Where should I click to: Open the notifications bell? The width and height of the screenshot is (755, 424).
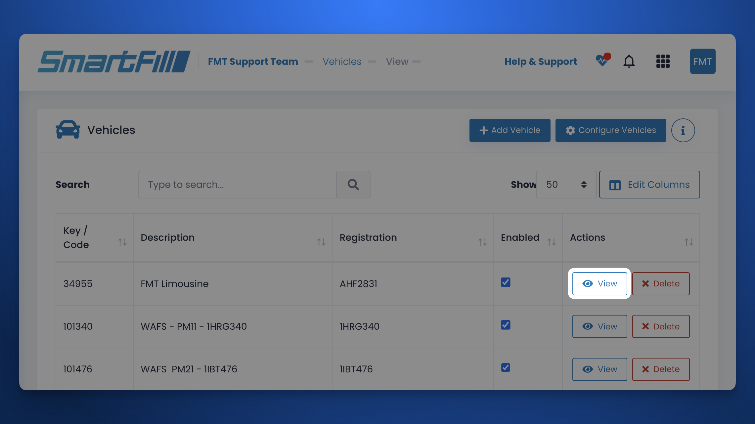click(629, 62)
